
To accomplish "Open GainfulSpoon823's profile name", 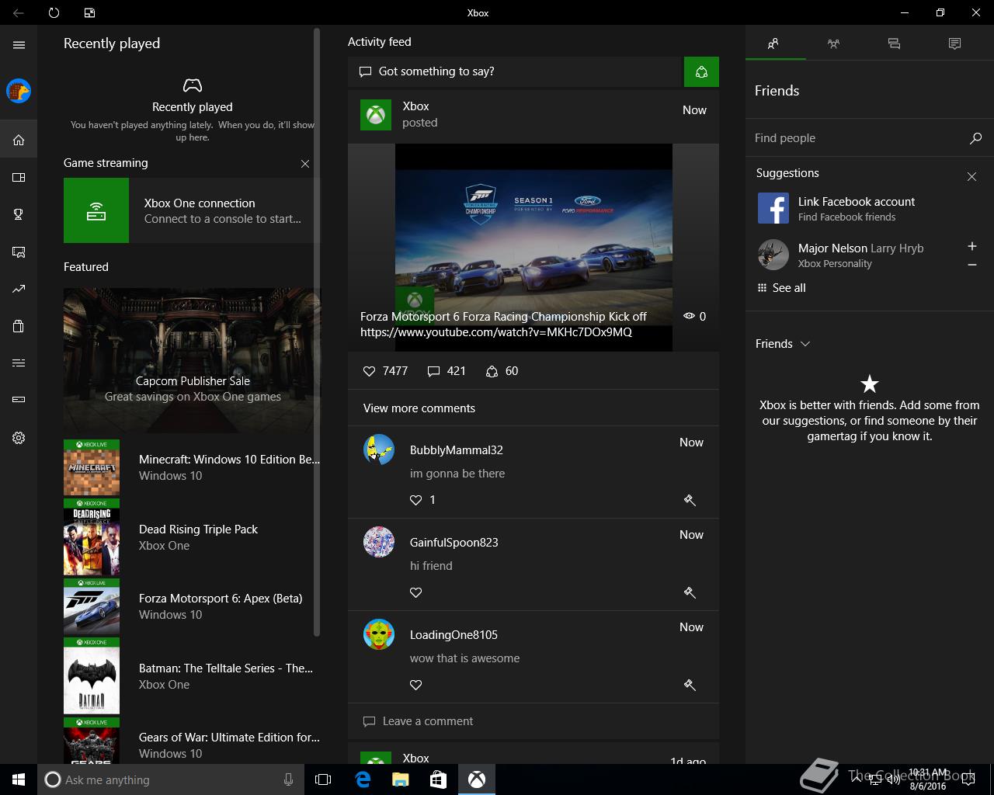I will (454, 543).
